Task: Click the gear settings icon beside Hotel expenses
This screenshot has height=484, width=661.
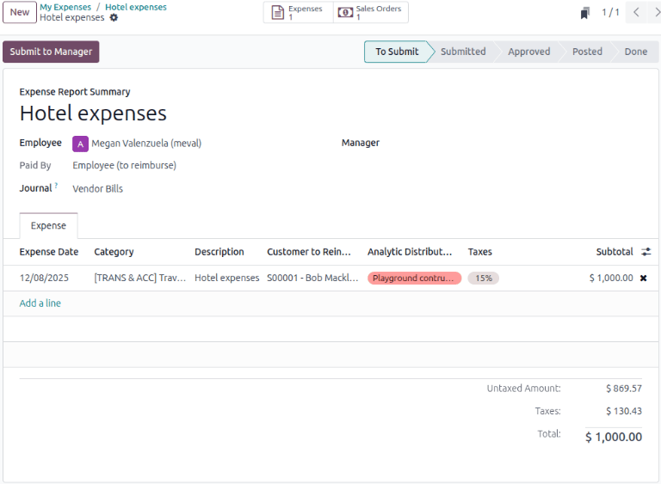Action: pos(114,18)
